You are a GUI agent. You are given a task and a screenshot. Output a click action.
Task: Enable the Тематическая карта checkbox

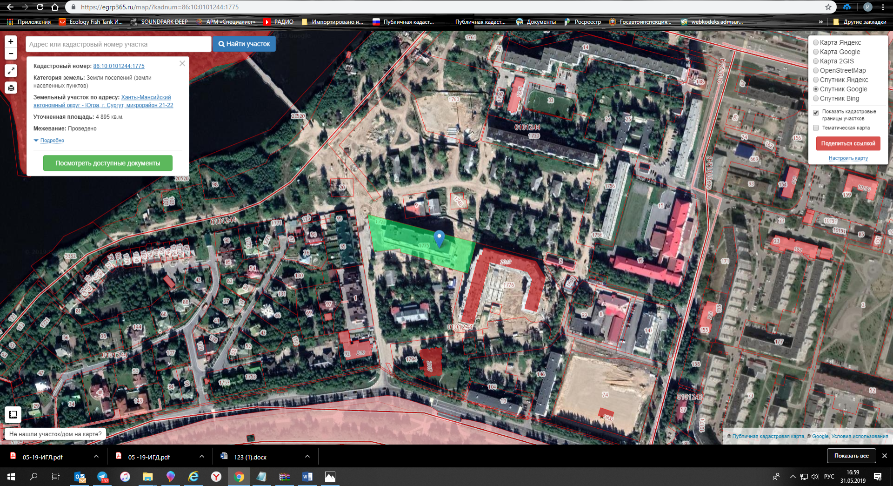816,128
